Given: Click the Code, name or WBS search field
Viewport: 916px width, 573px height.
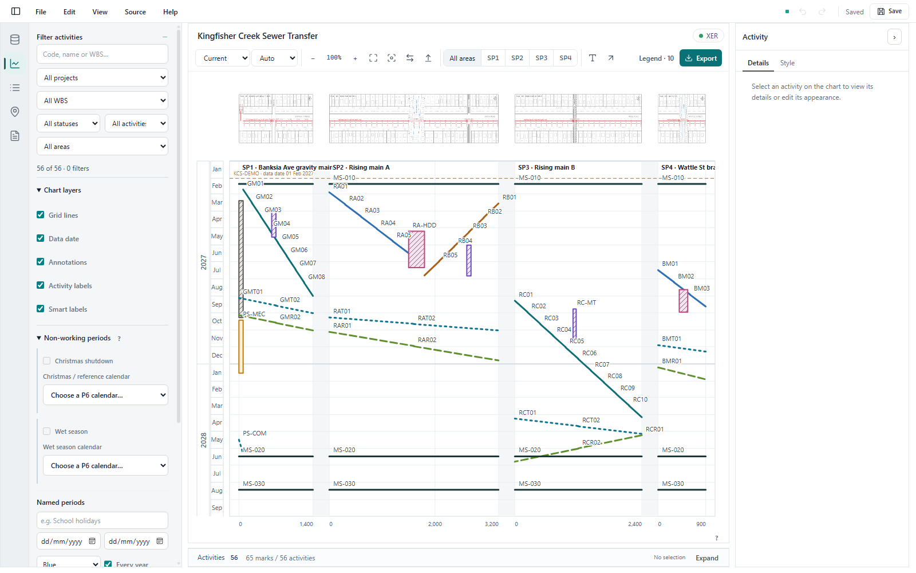Looking at the screenshot, I should click(x=102, y=54).
